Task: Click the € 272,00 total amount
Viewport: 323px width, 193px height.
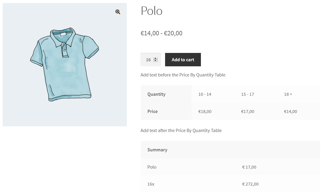Action: point(250,184)
